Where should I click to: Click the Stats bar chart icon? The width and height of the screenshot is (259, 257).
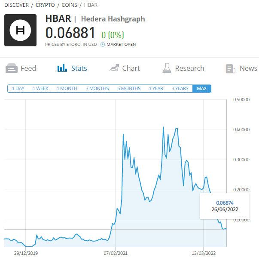tap(62, 68)
